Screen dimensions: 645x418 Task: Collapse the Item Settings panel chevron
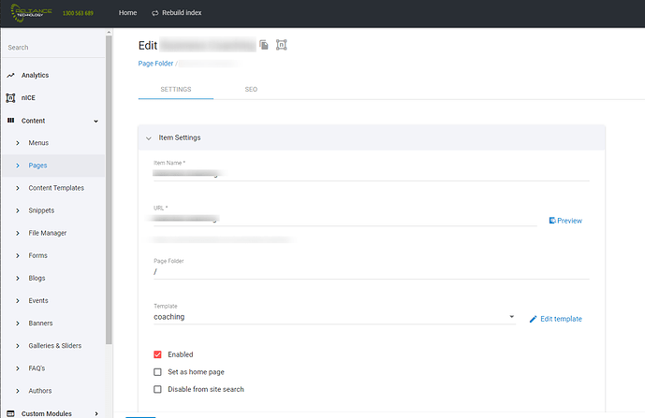(149, 138)
